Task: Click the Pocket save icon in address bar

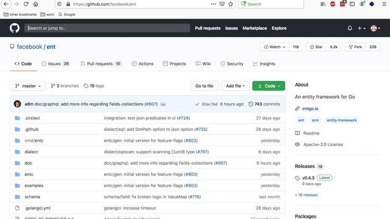Action: (222, 4)
